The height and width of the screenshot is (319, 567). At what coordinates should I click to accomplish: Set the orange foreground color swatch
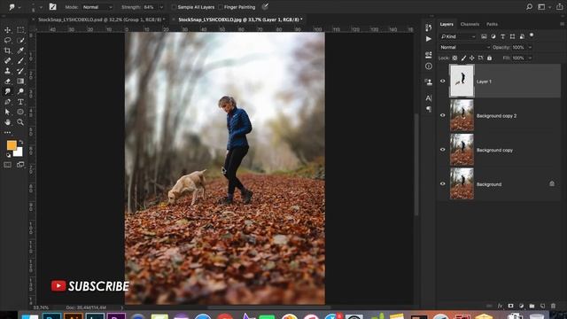(x=12, y=145)
